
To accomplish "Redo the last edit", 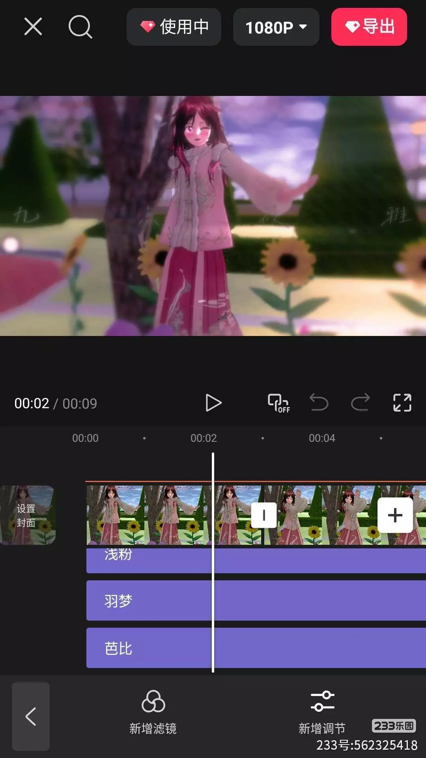I will coord(360,403).
